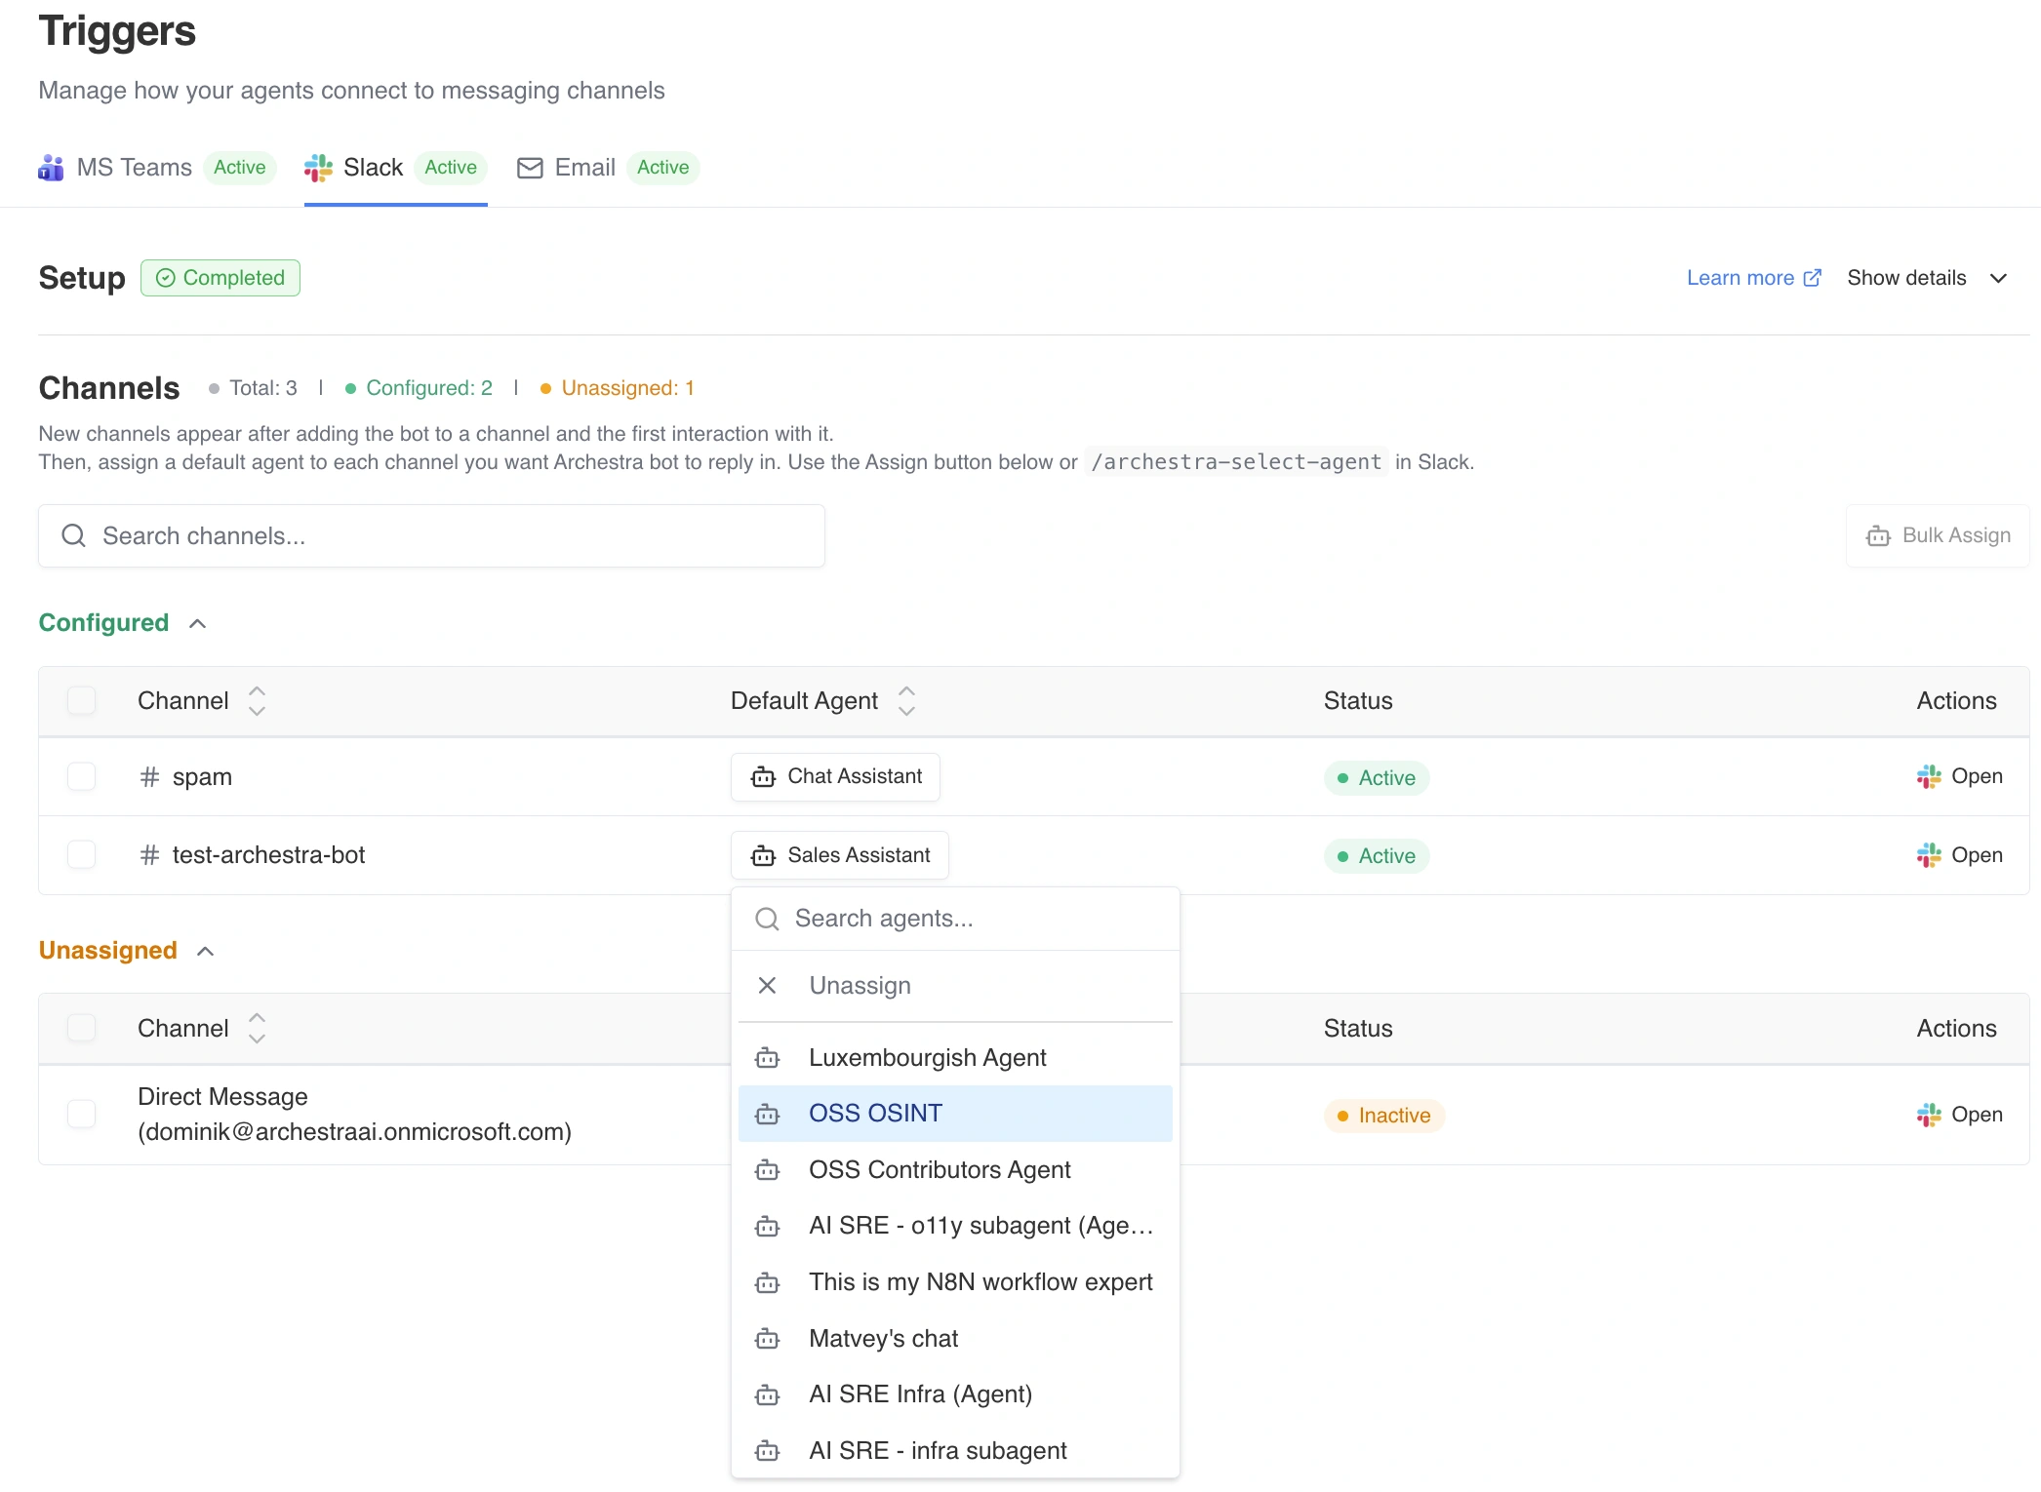The height and width of the screenshot is (1492, 2041).
Task: Open Direct Message channel in Slack
Action: pyautogui.click(x=1959, y=1115)
